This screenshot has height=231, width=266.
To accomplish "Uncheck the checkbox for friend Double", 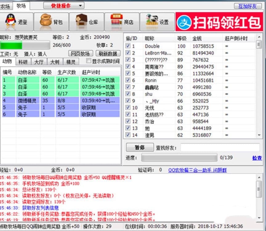I will (x=128, y=46).
